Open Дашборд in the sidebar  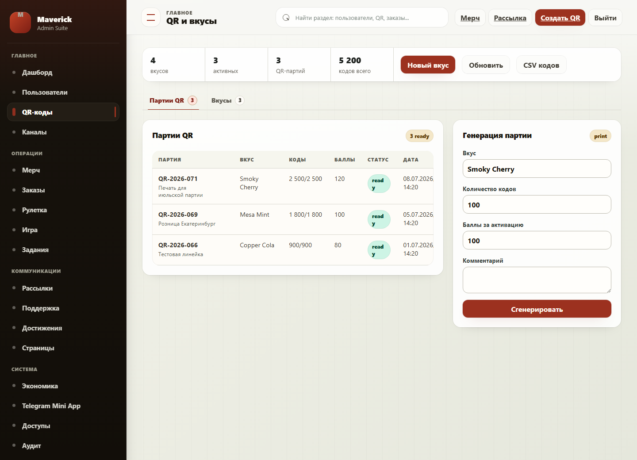[63, 73]
